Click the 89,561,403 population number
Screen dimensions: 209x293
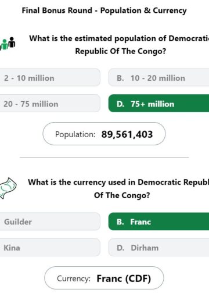pos(127,134)
